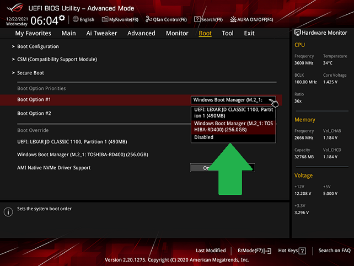This screenshot has width=354, height=266.
Task: Click the Hardware Monitor screen icon
Action: [x=297, y=33]
